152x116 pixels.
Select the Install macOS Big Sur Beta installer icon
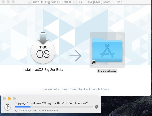pos(43,48)
